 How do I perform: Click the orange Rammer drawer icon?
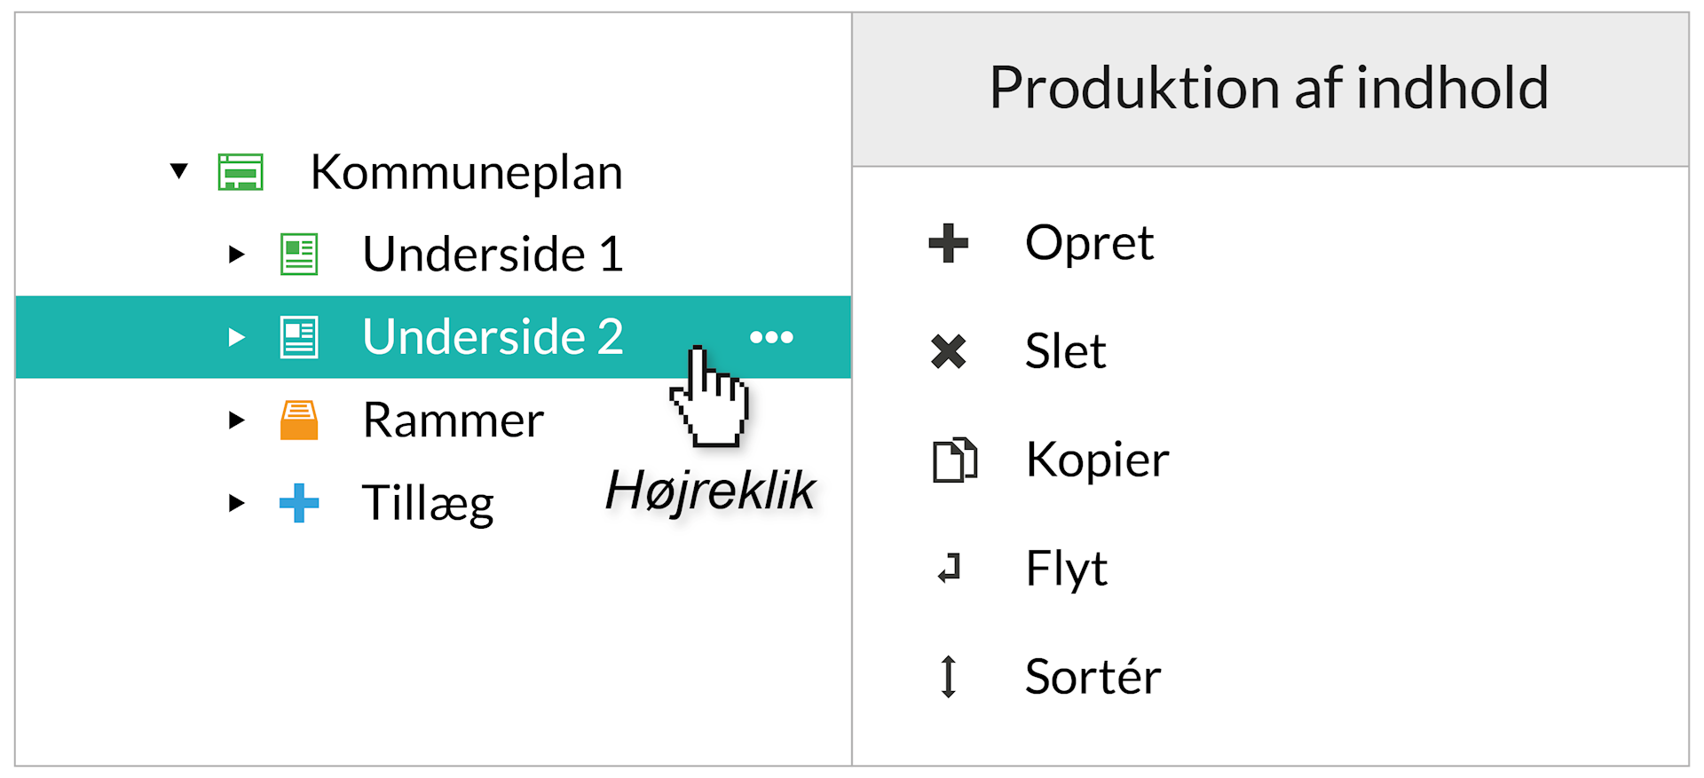pos(299,420)
